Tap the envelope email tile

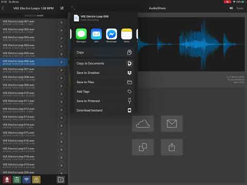[172, 123]
